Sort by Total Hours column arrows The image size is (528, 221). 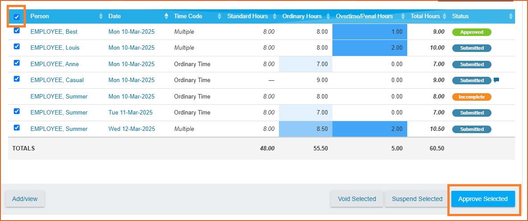coord(445,16)
